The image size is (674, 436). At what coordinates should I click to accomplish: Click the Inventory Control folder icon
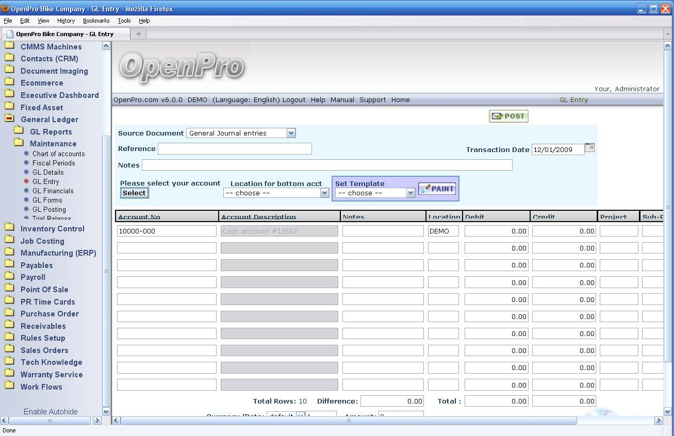(x=9, y=228)
